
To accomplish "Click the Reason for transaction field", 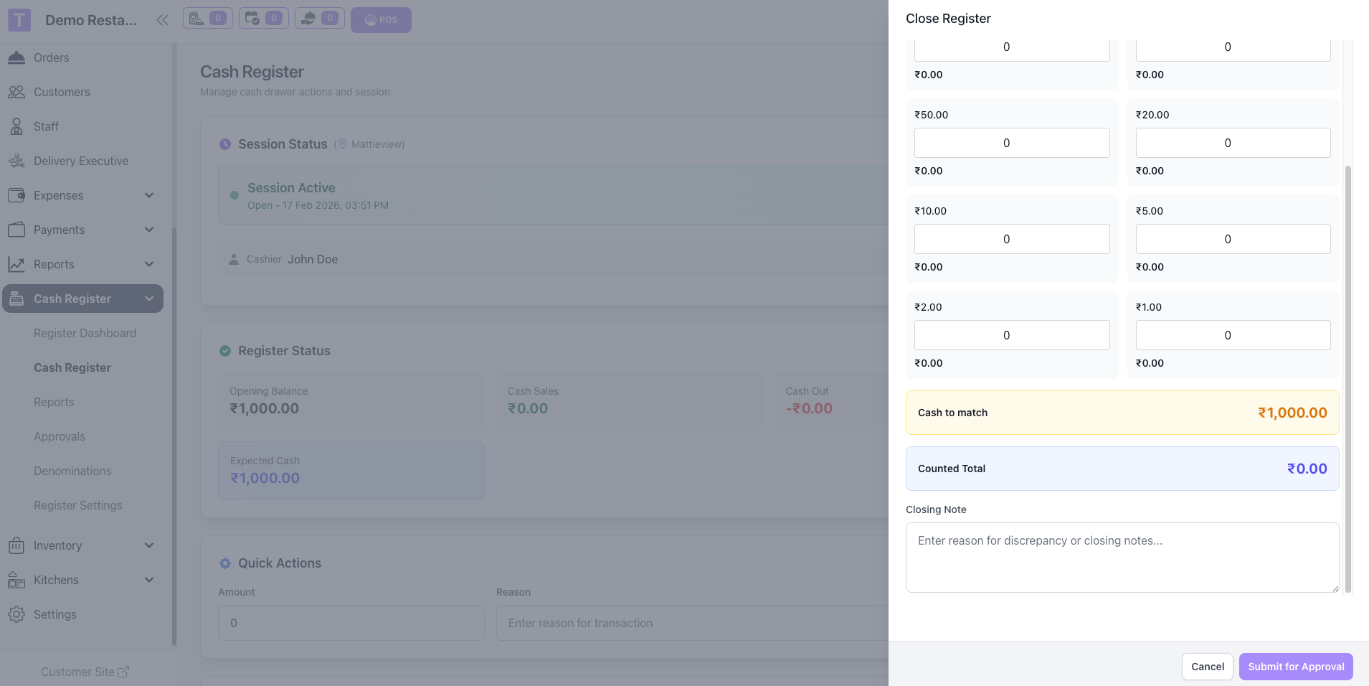I will click(692, 623).
